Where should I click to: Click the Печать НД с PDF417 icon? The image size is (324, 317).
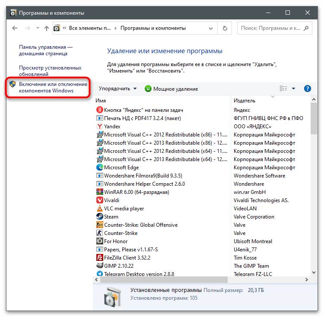click(100, 118)
